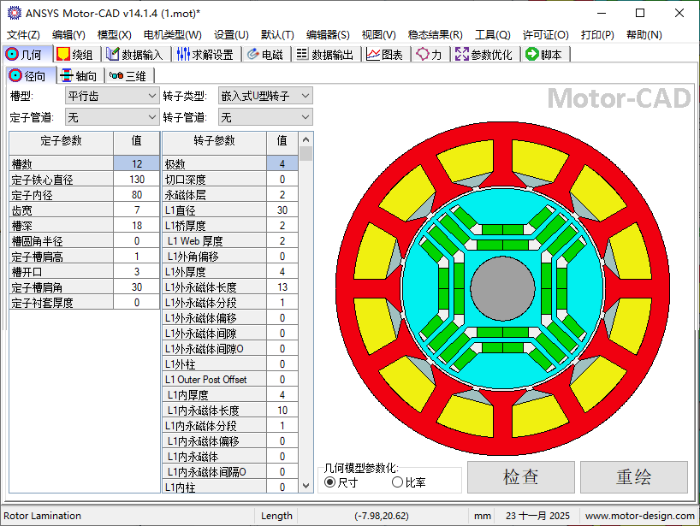Edit the 定子槽肩角 value 30
The width and height of the screenshot is (700, 526).
(x=137, y=287)
